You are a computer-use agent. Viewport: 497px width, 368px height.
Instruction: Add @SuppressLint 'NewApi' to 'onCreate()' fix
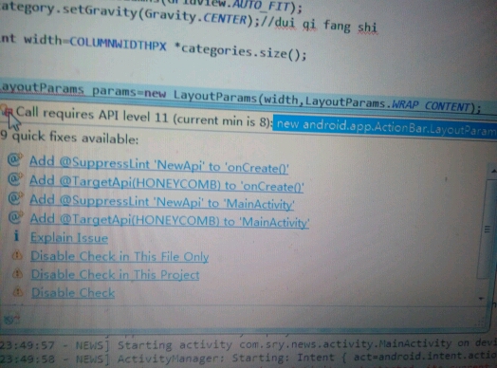point(158,165)
